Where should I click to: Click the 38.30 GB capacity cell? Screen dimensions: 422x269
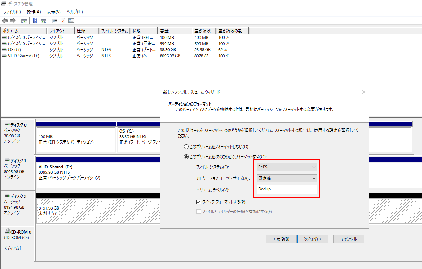168,50
